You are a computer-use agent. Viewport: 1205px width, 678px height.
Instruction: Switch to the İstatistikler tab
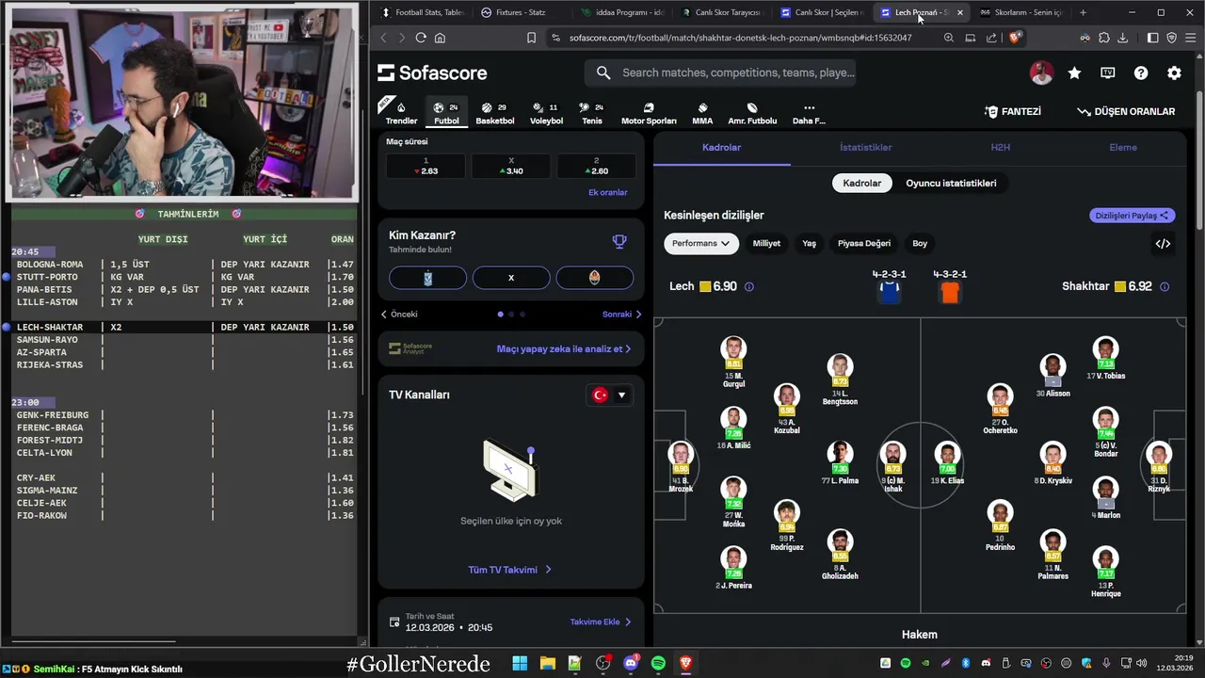(865, 147)
